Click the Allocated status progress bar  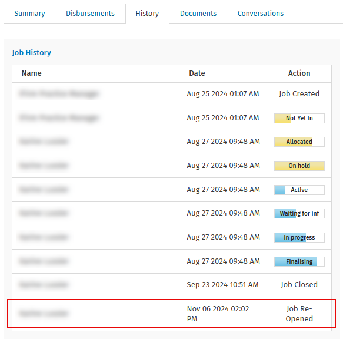[x=299, y=142]
